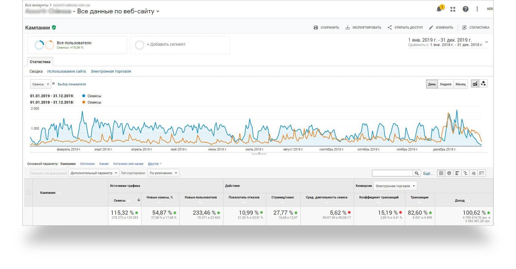Click the table search magnifier icon
The height and width of the screenshot is (269, 516).
416,173
